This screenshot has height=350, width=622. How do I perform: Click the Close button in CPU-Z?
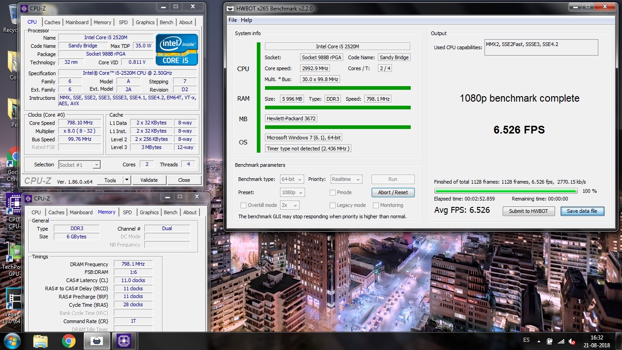pyautogui.click(x=184, y=180)
